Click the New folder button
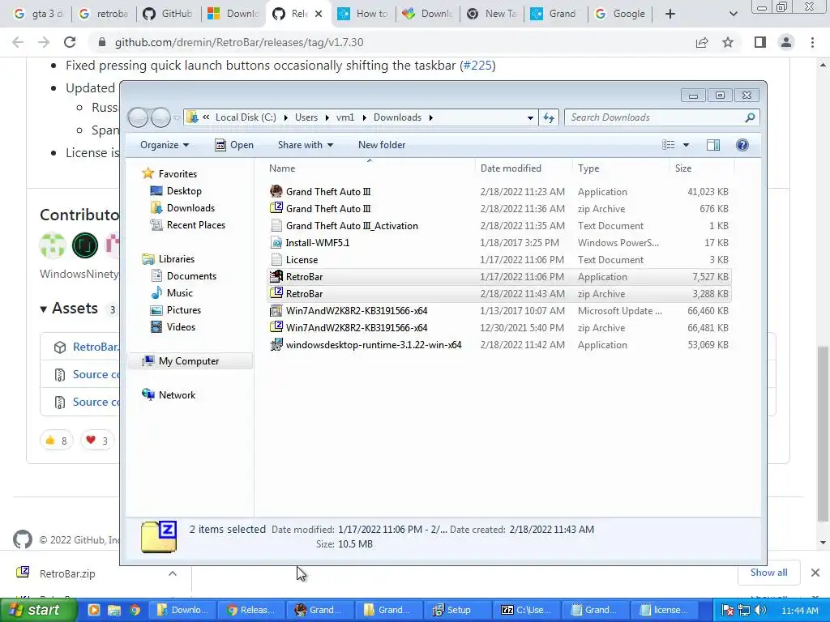Screen dimensions: 830x622 point(382,145)
